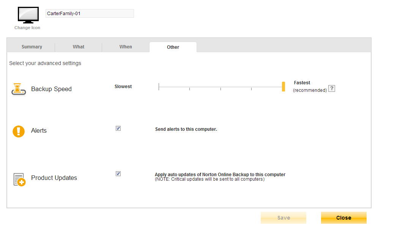Edit the CarterFamily-01 computer name field
Screen dimensions: 400x237
tap(90, 14)
